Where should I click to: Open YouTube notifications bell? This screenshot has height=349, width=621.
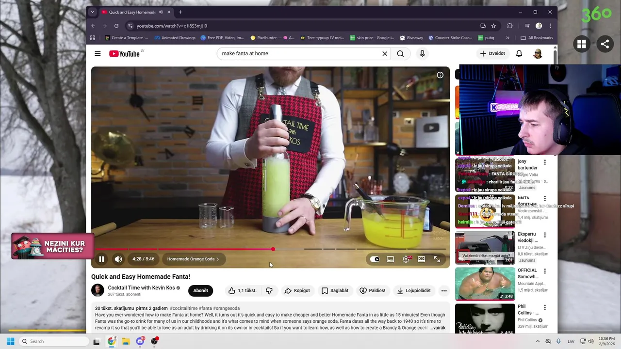pos(519,54)
